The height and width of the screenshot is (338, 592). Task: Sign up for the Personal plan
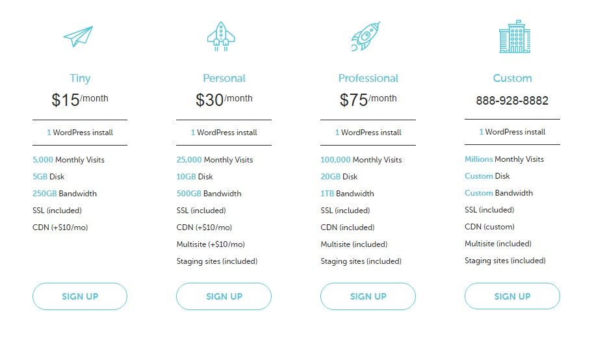tap(224, 296)
